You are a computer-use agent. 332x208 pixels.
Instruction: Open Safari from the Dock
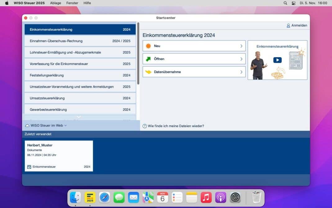point(105,197)
